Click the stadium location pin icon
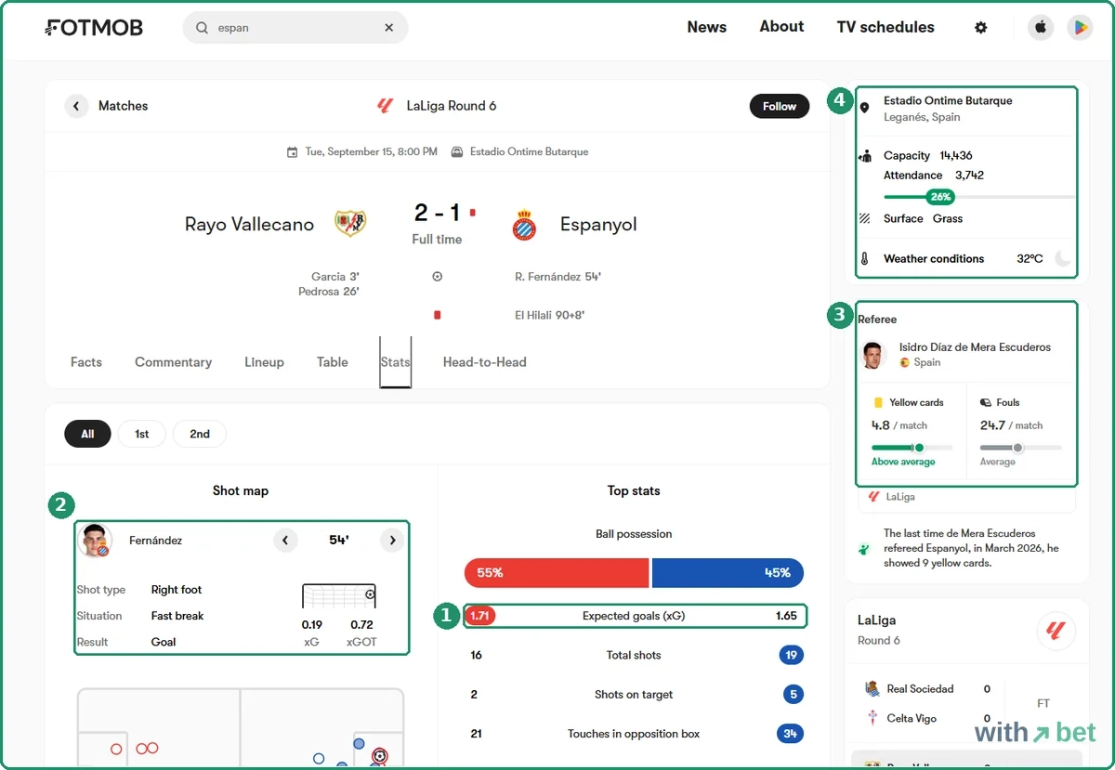This screenshot has height=770, width=1115. click(x=864, y=108)
